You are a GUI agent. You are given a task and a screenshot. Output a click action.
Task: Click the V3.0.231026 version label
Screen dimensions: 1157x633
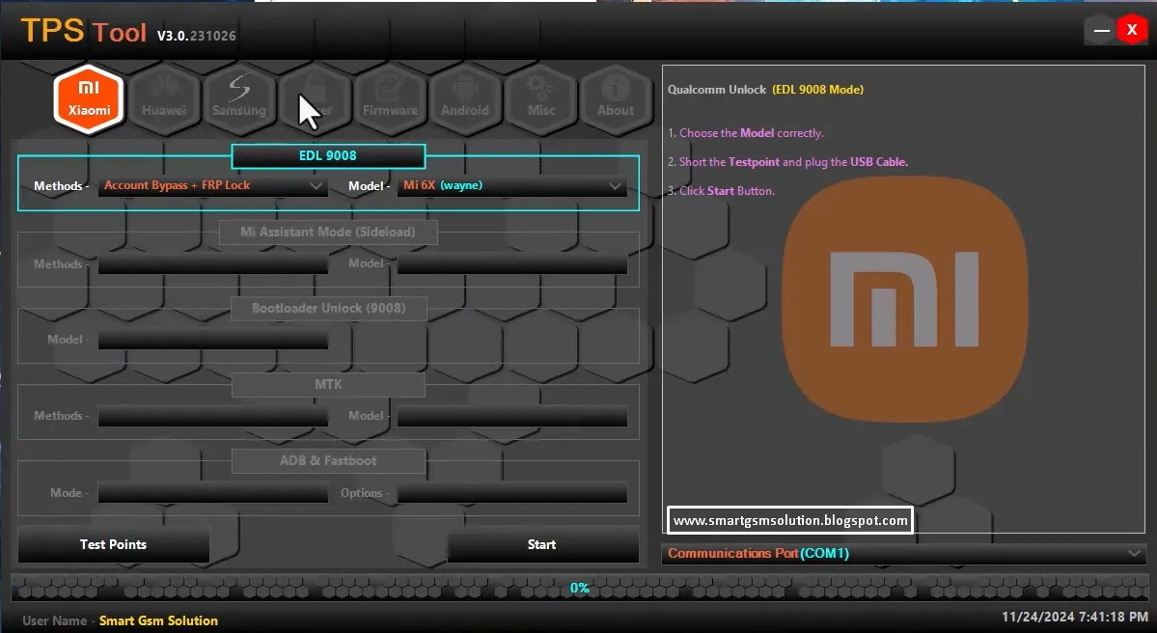pos(196,36)
